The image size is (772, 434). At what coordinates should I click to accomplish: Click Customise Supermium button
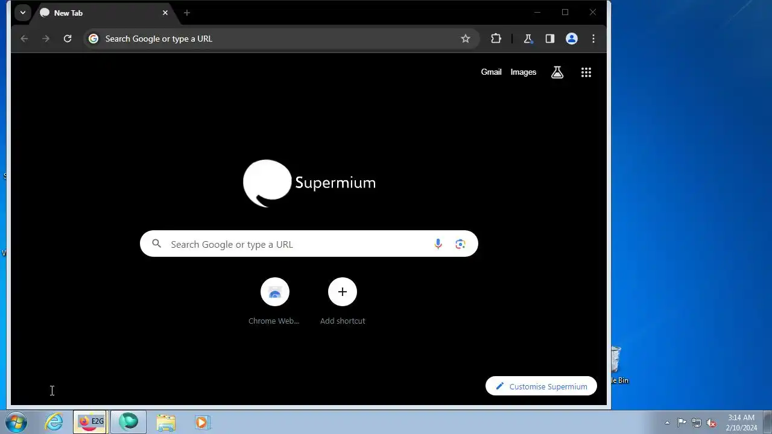pyautogui.click(x=541, y=386)
